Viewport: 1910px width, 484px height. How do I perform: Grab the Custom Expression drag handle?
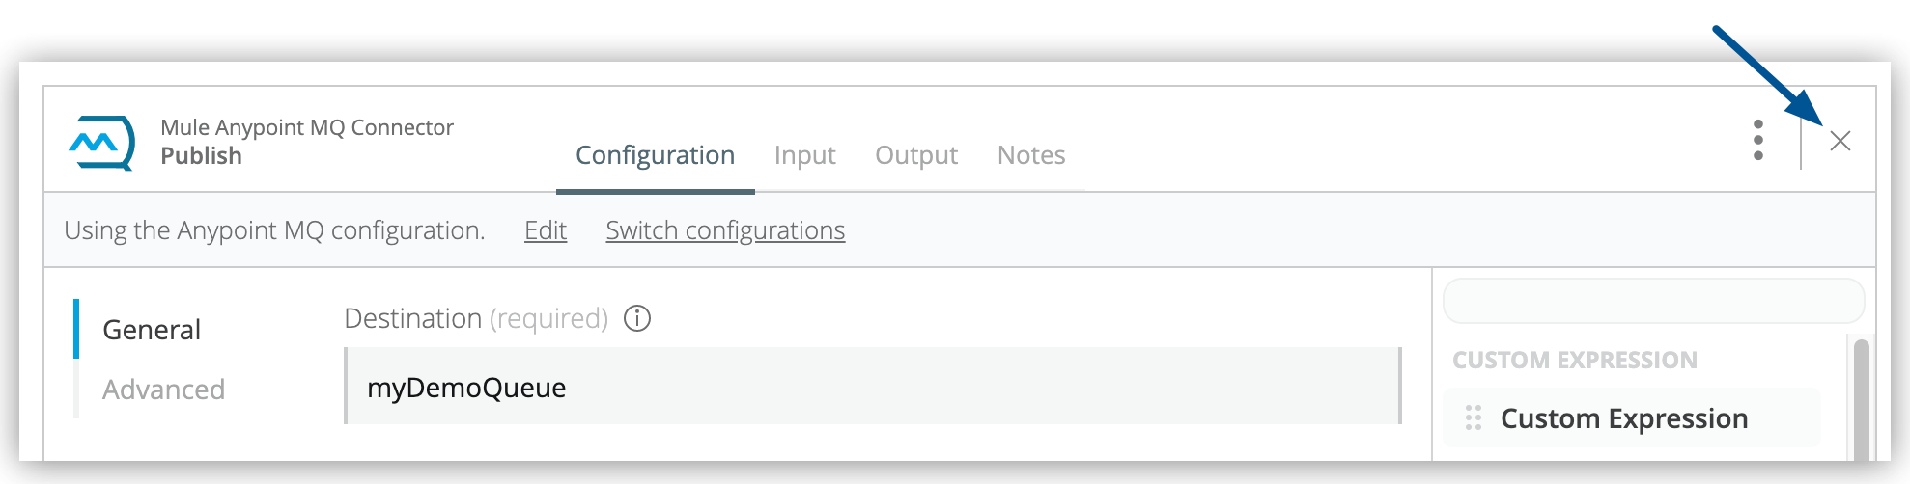pyautogui.click(x=1474, y=418)
